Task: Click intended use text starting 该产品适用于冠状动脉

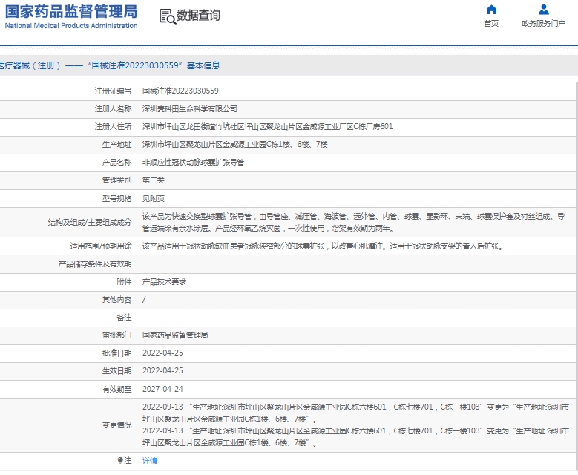Action: (x=323, y=246)
